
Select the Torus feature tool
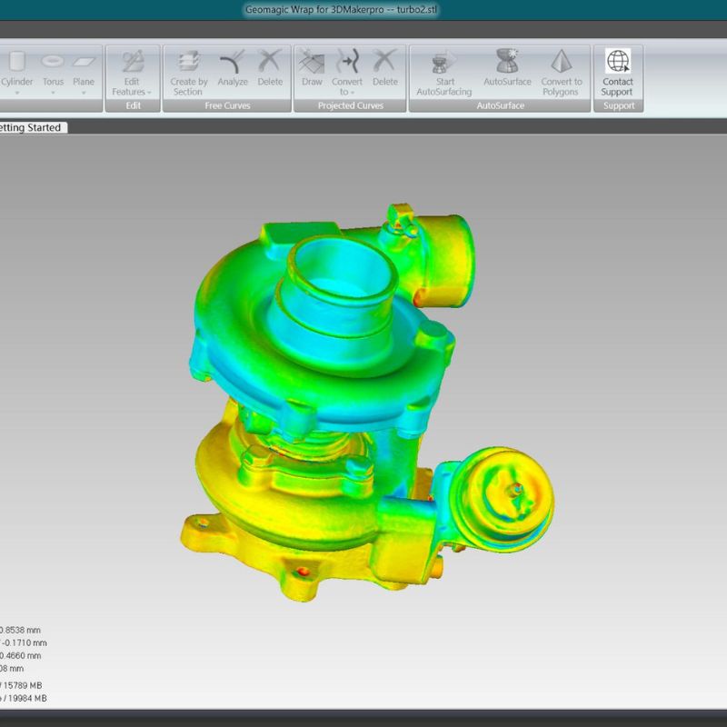53,64
